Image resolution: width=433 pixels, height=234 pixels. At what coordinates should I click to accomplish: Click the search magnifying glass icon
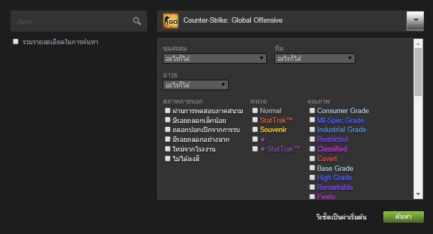137,21
